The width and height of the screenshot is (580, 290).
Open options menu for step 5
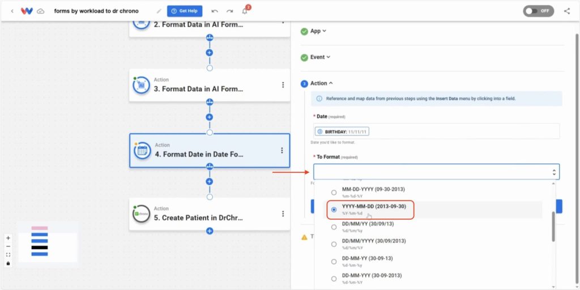coord(283,214)
